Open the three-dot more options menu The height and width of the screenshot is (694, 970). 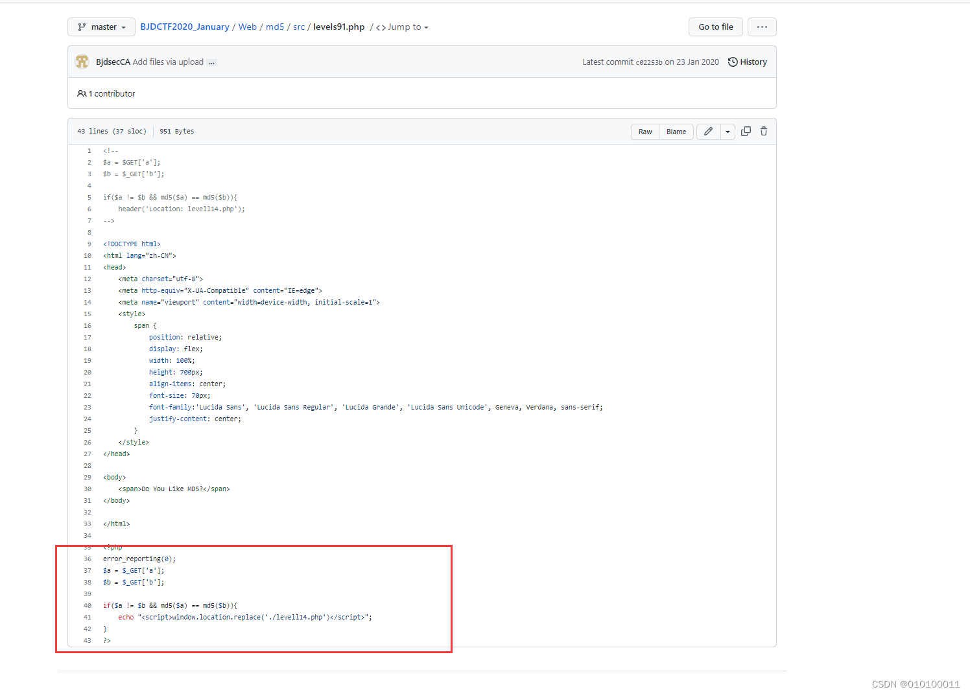tap(762, 27)
